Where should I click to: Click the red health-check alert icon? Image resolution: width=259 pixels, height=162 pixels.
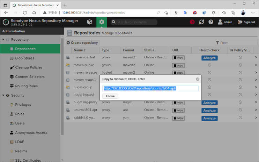[192, 22]
